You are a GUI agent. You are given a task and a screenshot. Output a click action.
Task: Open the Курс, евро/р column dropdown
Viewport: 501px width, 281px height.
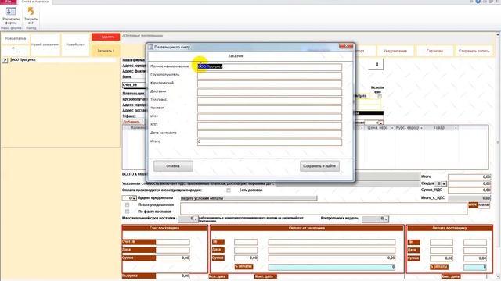421,128
